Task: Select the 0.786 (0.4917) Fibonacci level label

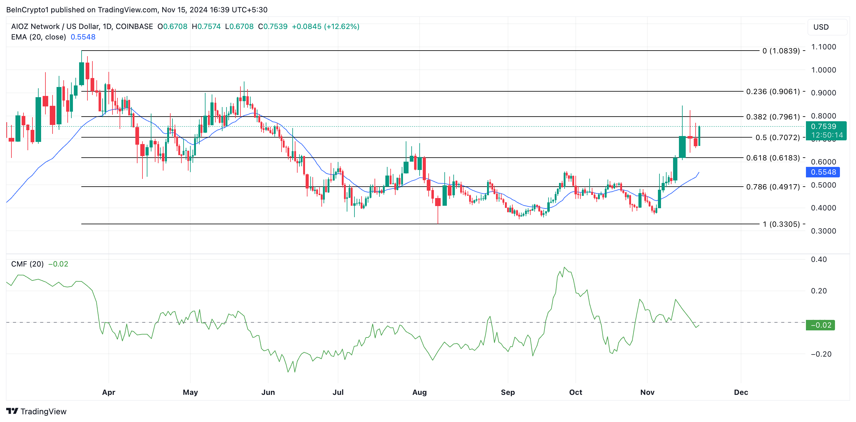Action: click(773, 187)
